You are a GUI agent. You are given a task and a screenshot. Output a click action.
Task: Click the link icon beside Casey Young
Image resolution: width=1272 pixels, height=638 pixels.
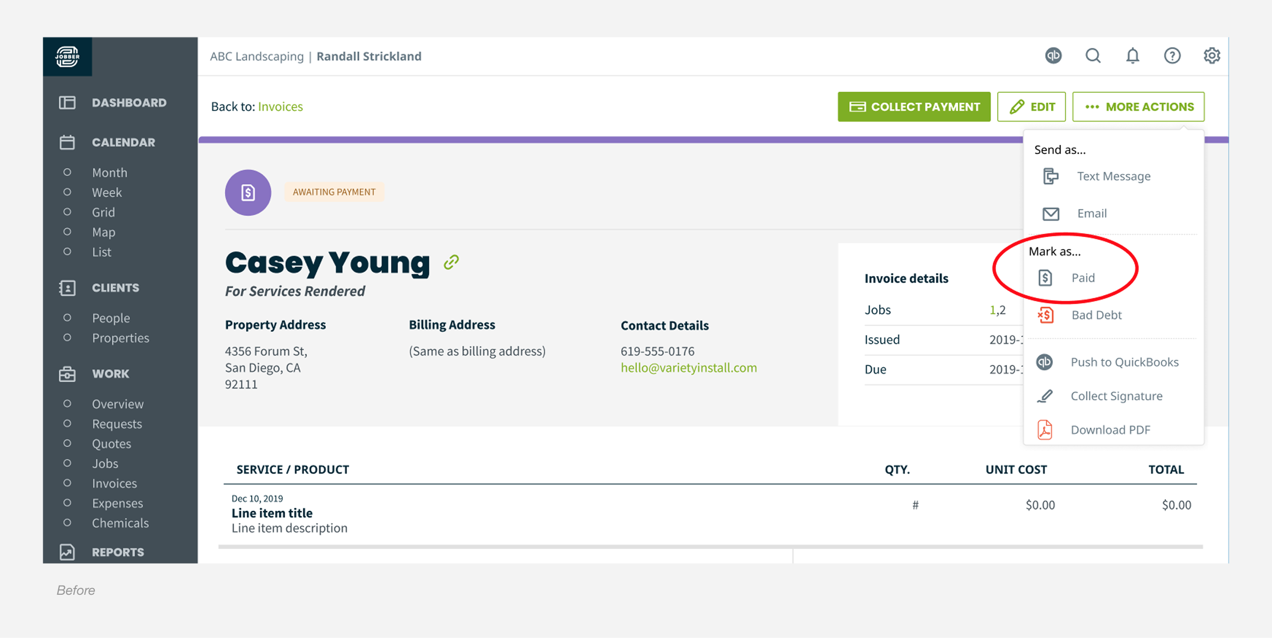451,262
